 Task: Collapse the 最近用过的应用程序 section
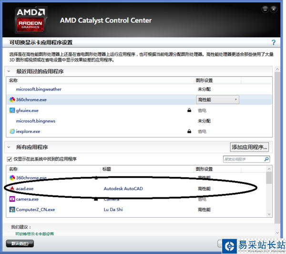[x=9, y=71]
